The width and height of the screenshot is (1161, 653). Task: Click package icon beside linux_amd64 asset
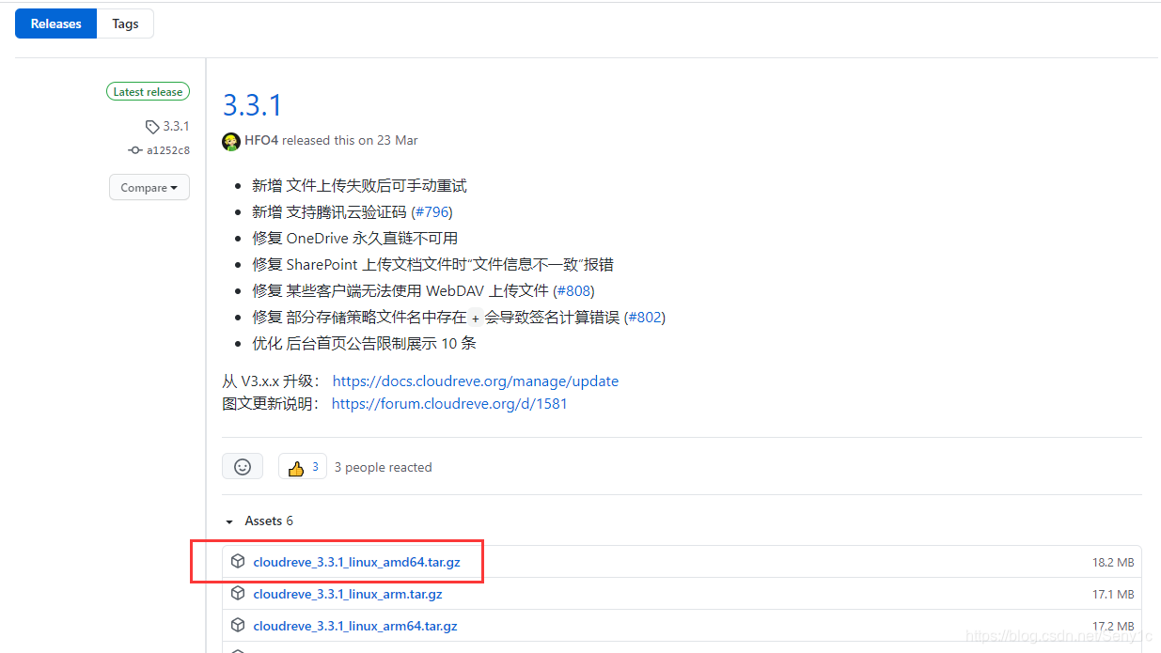coord(238,561)
